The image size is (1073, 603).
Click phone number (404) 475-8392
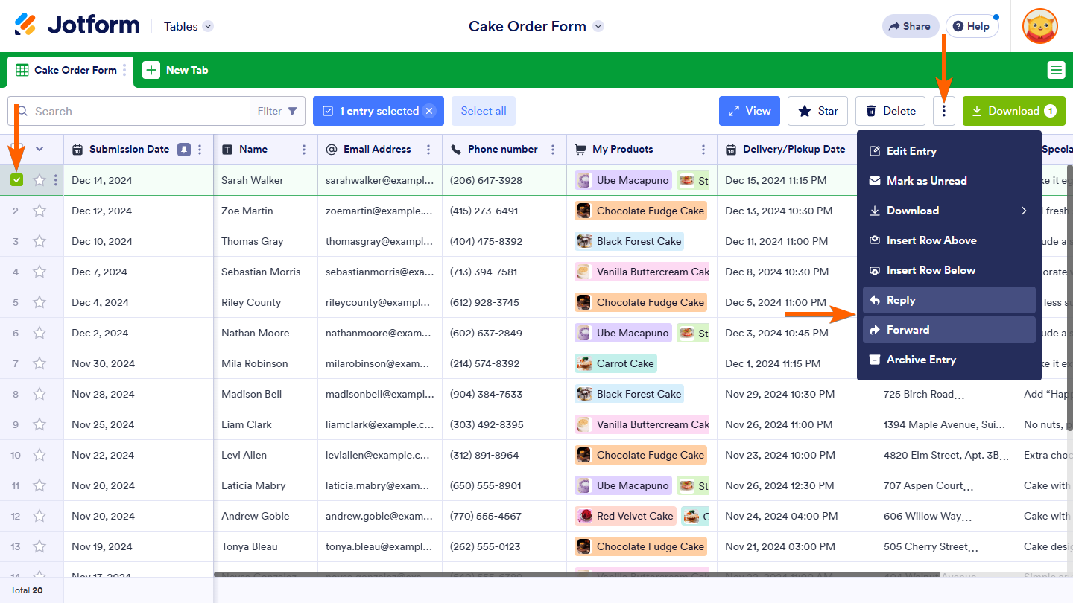point(504,241)
